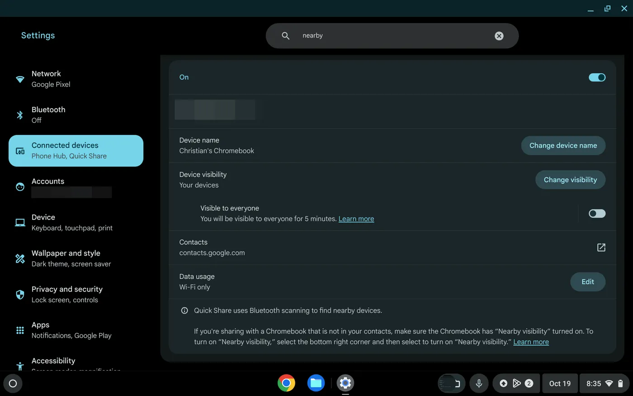This screenshot has height=396, width=633.
Task: Close the Settings window
Action: [x=624, y=9]
